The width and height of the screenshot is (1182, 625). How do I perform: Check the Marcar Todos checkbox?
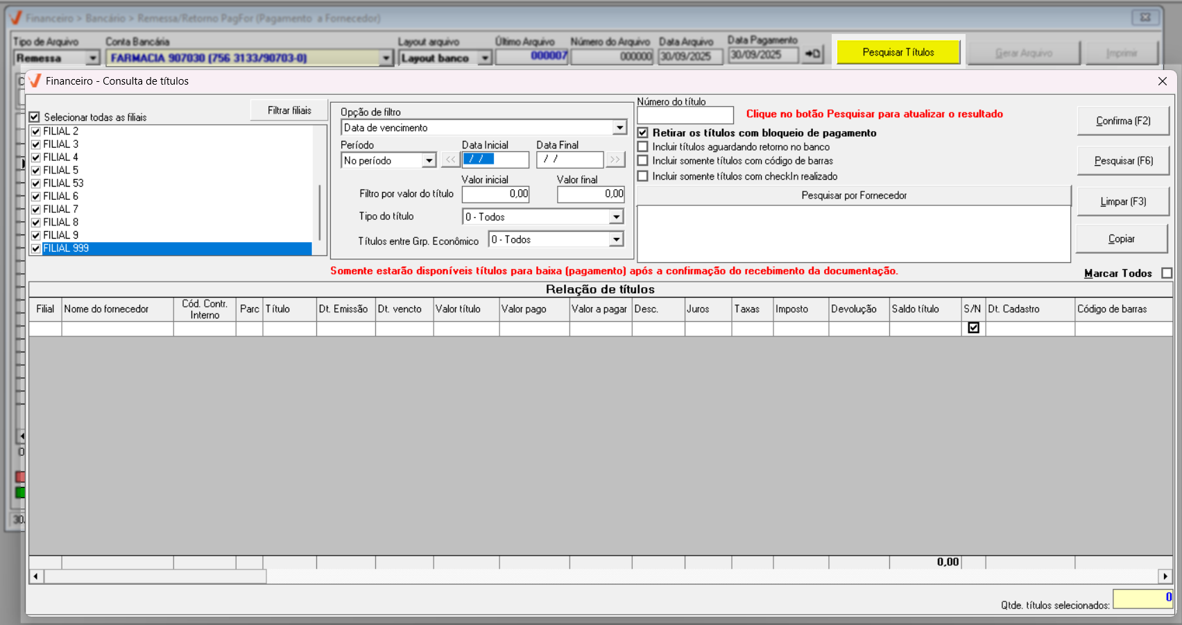point(1167,273)
